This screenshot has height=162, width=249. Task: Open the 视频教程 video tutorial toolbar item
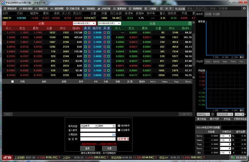coord(135,9)
